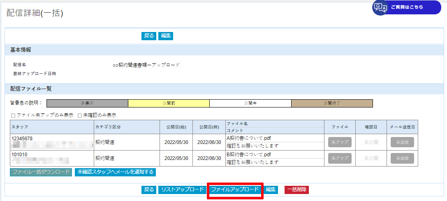Click 未アップ button in the 12345678 row

[x=340, y=142]
